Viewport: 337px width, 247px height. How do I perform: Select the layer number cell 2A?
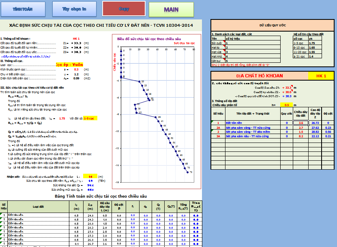pyautogui.click(x=218, y=128)
